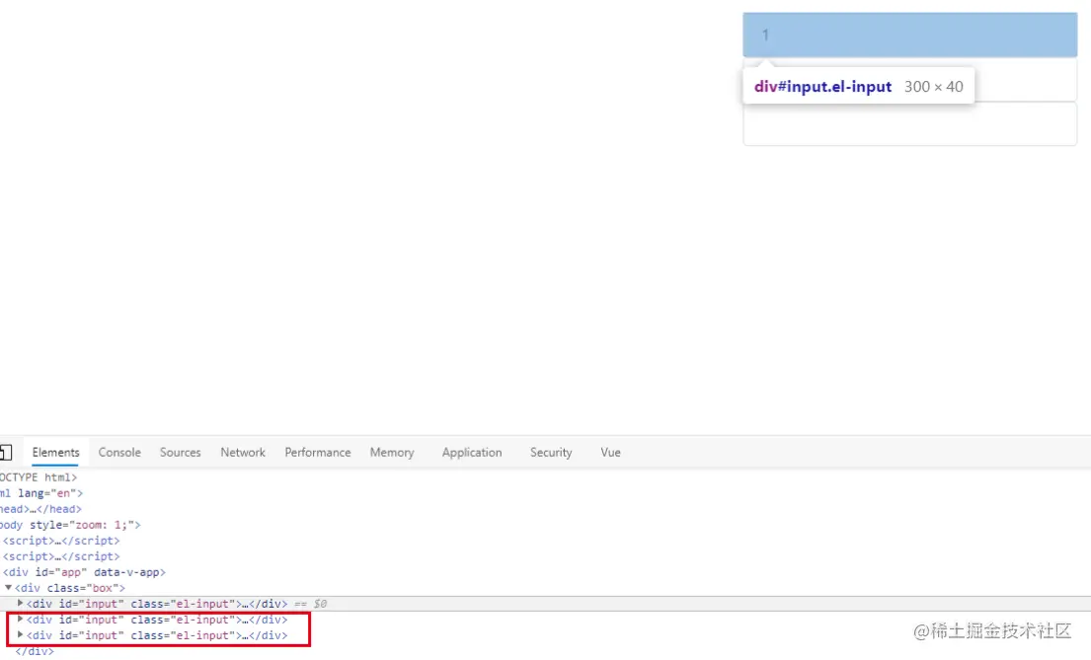Screen dimensions: 1091x660
Task: Select the DOCTYPE html line
Action: 39,477
